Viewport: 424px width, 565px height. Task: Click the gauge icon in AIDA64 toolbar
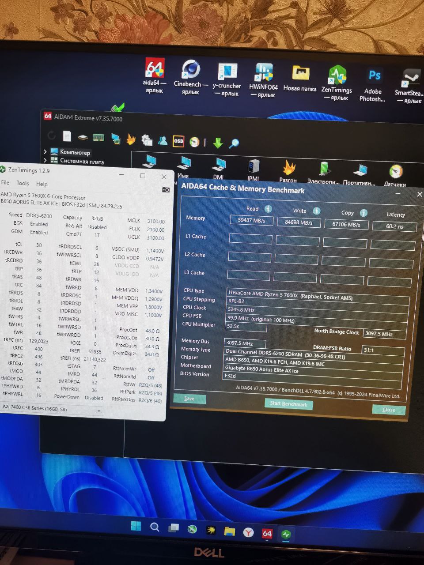tap(194, 142)
